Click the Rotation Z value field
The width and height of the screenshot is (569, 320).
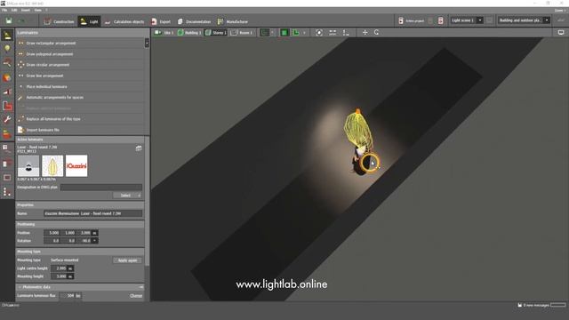[84, 241]
